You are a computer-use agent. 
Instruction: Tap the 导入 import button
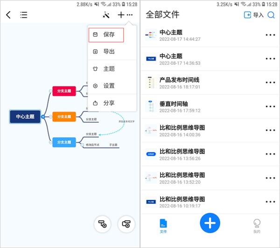[254, 15]
